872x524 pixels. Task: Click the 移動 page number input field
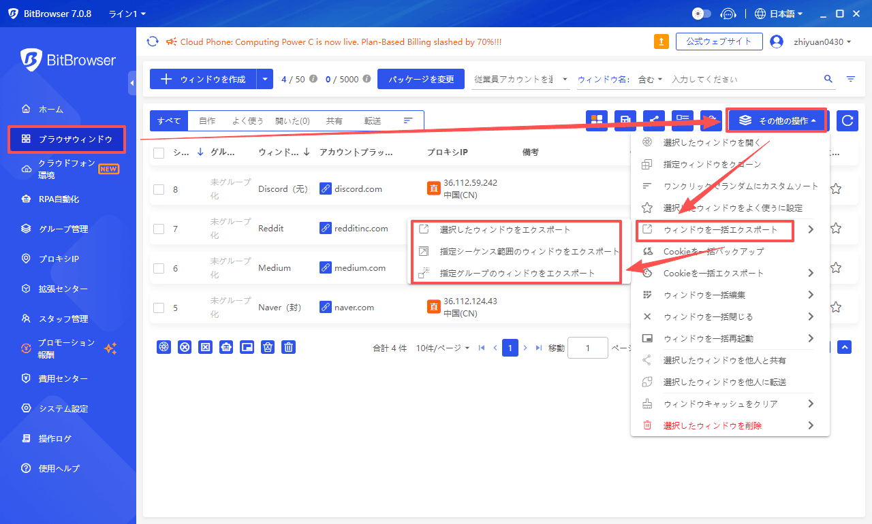[x=587, y=347]
